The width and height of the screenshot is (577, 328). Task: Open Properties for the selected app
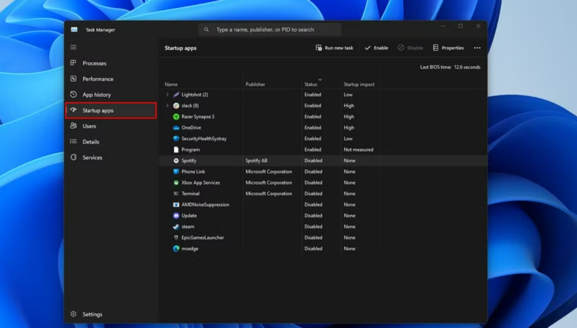(448, 48)
